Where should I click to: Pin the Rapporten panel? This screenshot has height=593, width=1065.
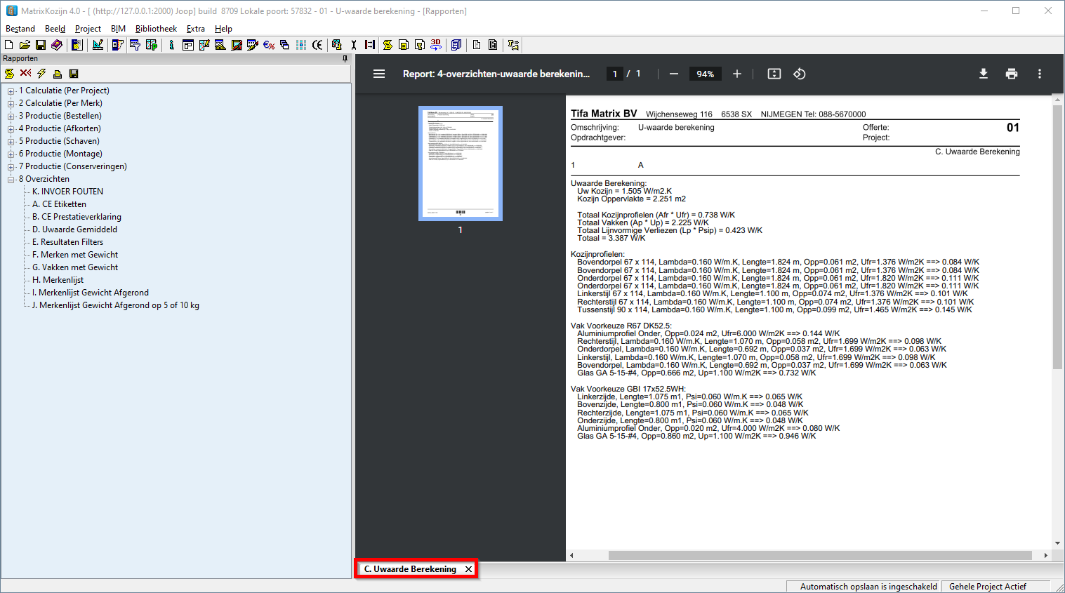point(345,59)
